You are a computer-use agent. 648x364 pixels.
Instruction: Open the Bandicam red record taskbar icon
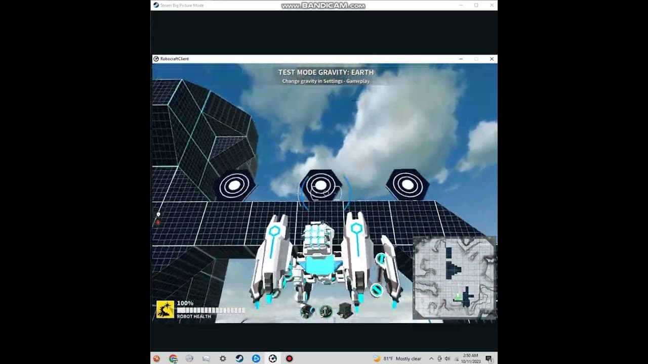click(x=290, y=358)
